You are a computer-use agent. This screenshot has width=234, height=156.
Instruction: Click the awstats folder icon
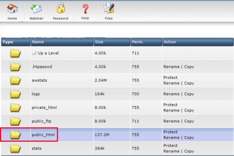(15, 80)
